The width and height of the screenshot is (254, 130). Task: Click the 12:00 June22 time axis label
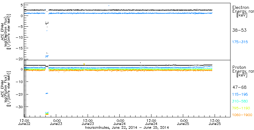[x=24, y=122]
